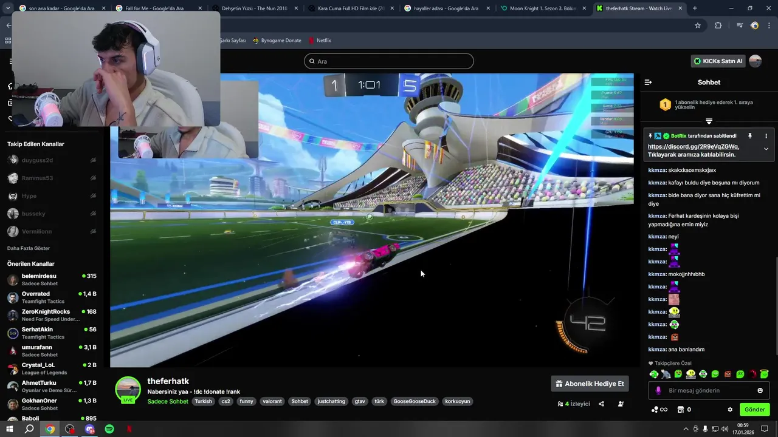Bookmark page with star icon
Image resolution: width=778 pixels, height=437 pixels.
pos(698,25)
